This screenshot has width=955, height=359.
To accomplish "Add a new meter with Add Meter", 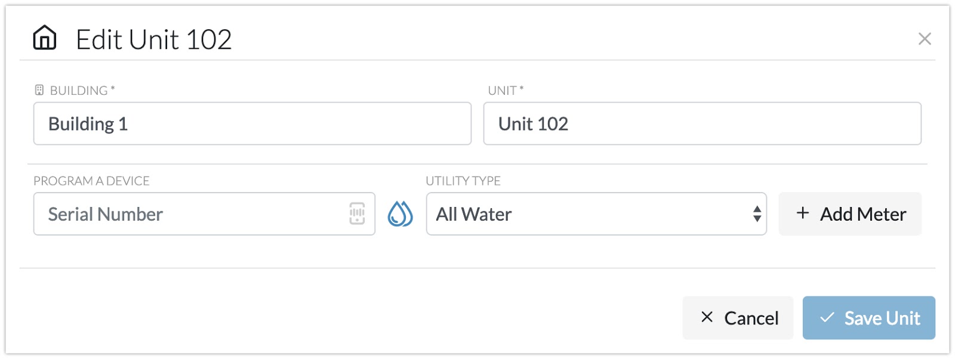I will click(x=850, y=213).
